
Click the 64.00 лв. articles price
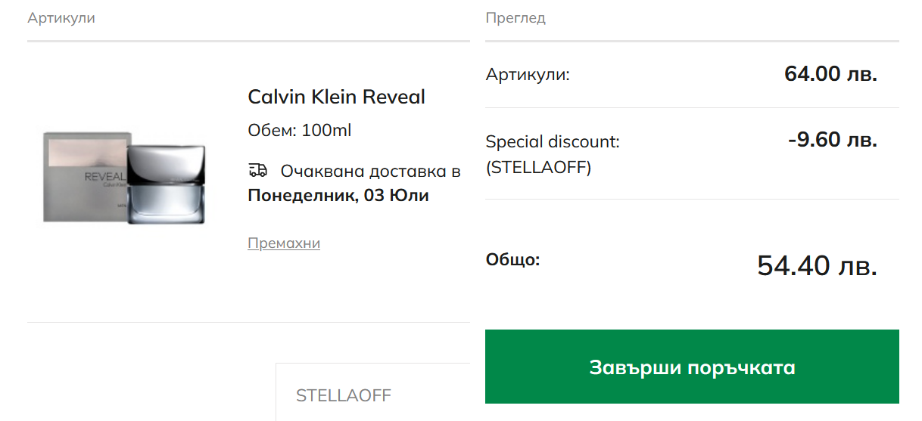(830, 74)
